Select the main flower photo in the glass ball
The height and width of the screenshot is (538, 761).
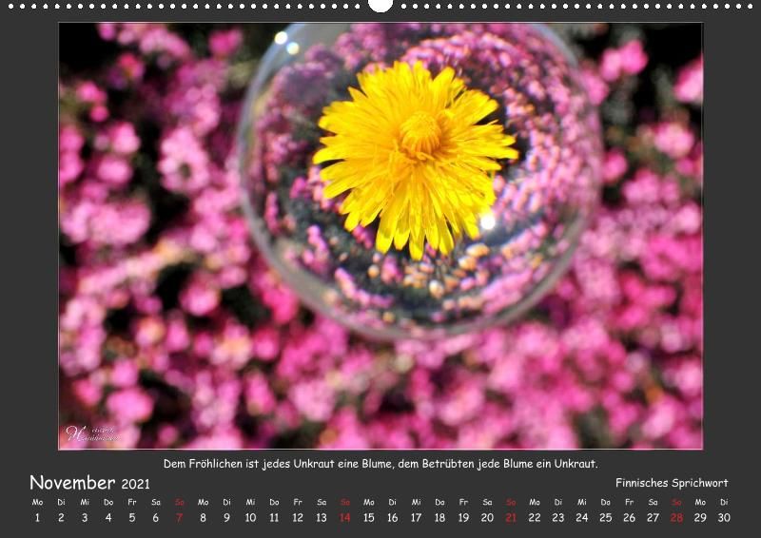[x=380, y=236]
